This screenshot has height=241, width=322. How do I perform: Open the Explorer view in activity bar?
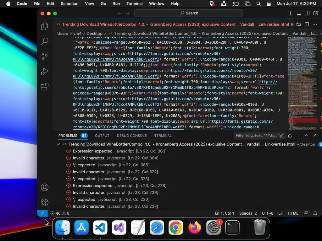(x=45, y=26)
